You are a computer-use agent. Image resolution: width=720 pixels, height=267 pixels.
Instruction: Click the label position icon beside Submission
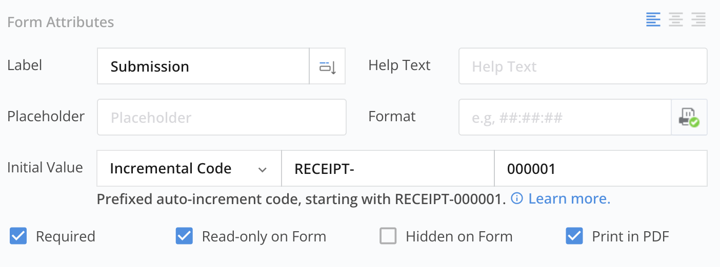coord(327,66)
